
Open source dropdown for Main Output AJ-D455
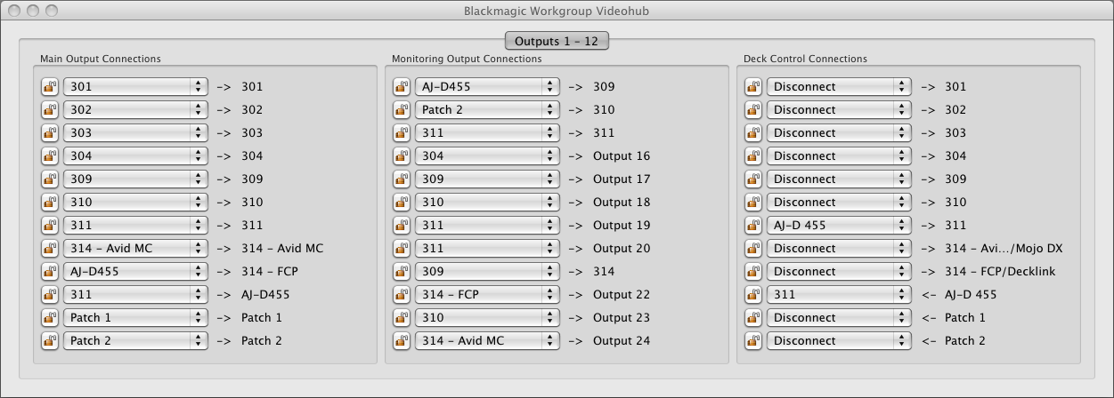[135, 295]
